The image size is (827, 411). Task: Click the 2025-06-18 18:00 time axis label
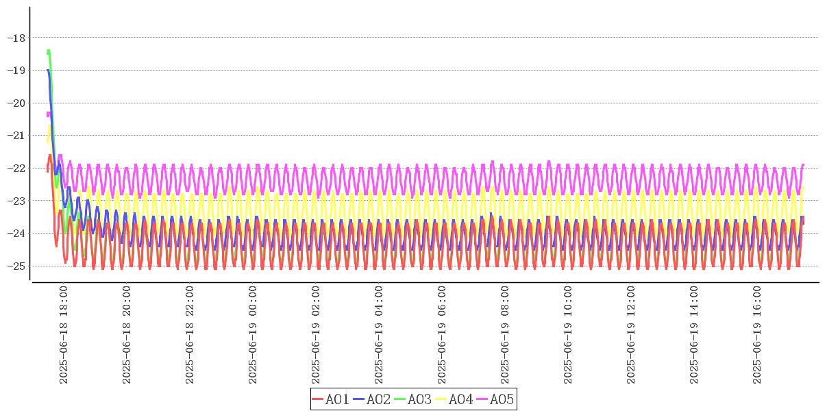64,335
